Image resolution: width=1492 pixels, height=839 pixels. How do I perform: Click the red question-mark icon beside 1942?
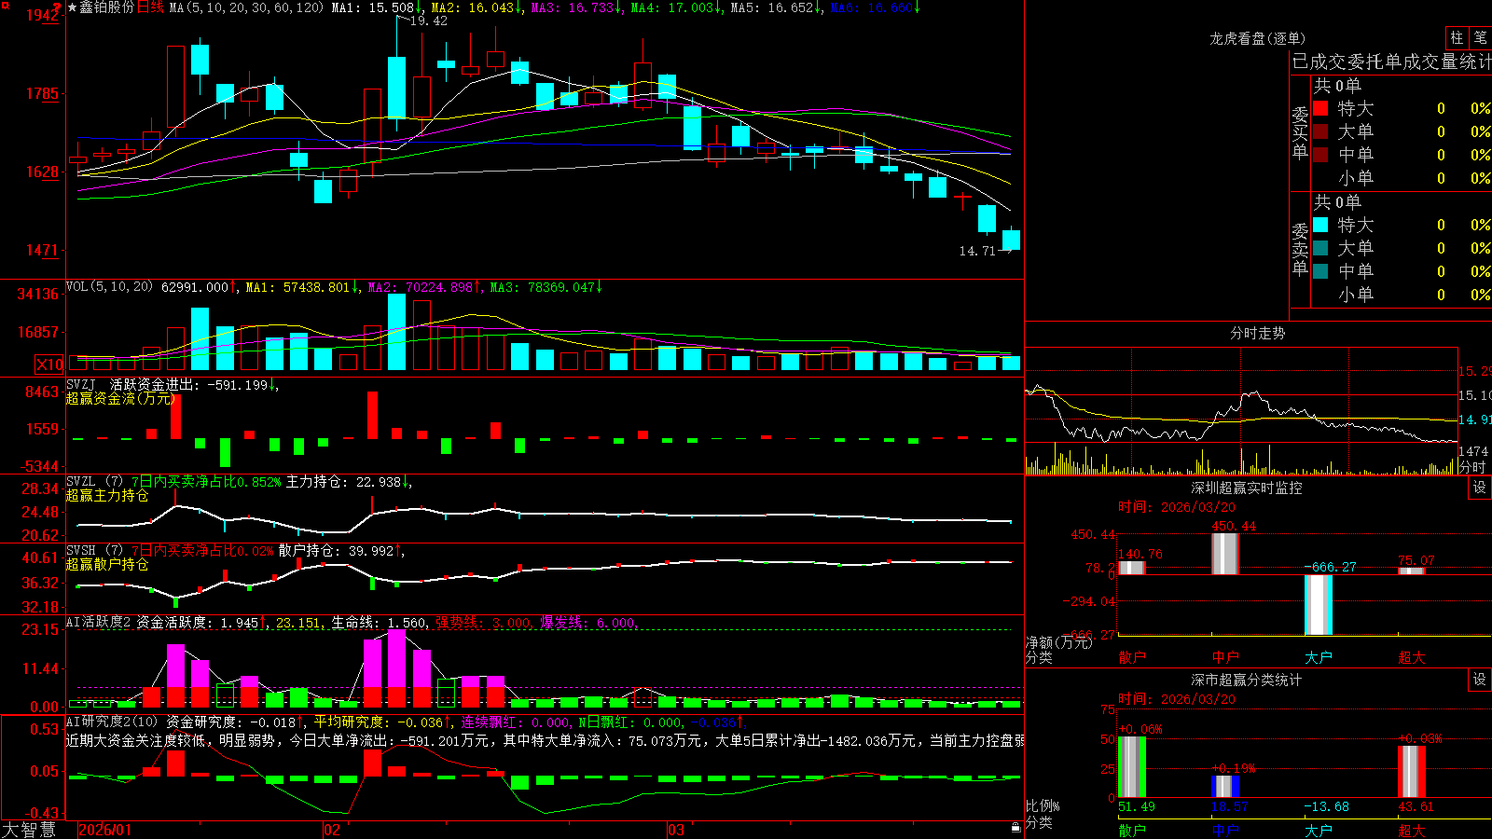coord(57,7)
